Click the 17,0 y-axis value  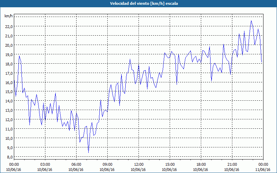pos(9,73)
